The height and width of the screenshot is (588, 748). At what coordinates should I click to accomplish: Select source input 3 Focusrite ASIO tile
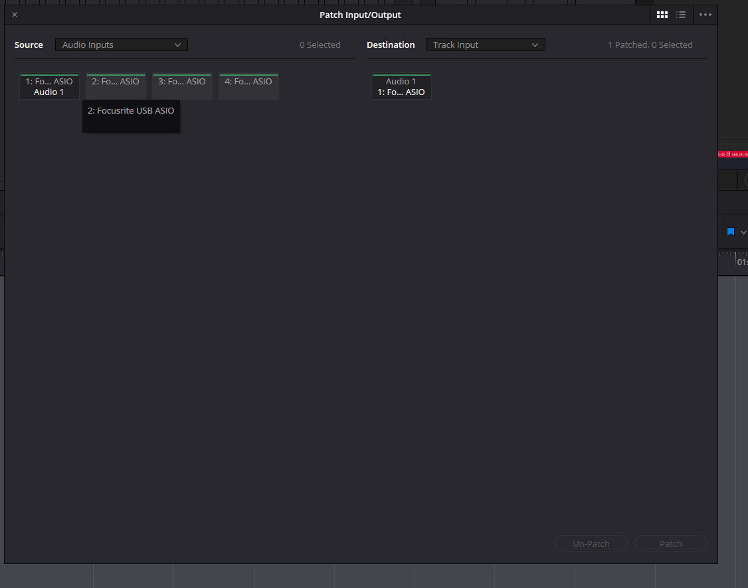point(182,86)
